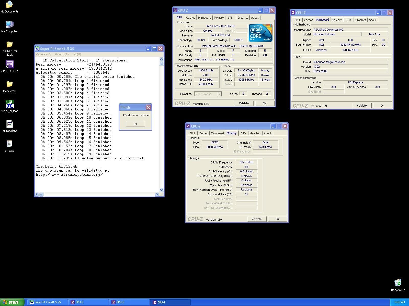Switch to Super PI taskbar button
The height and width of the screenshot is (306, 409).
pyautogui.click(x=47, y=302)
